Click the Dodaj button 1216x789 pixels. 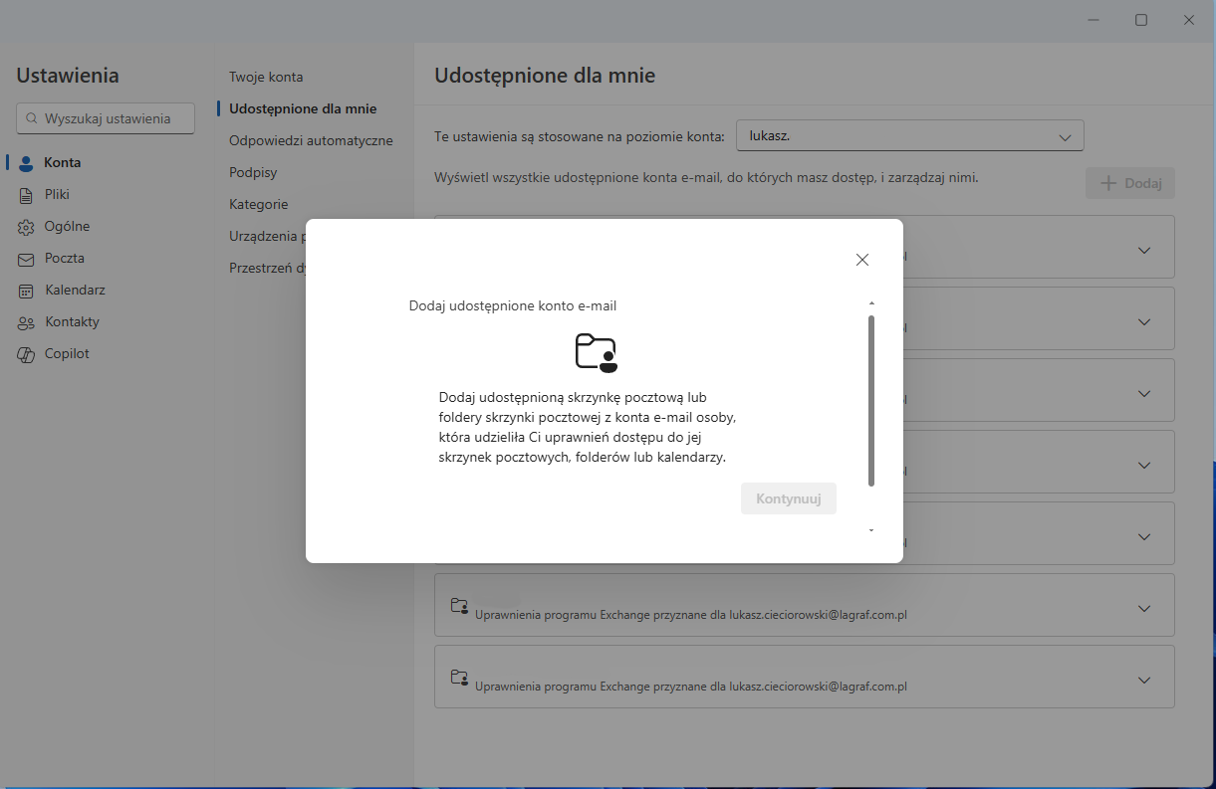(x=1130, y=183)
